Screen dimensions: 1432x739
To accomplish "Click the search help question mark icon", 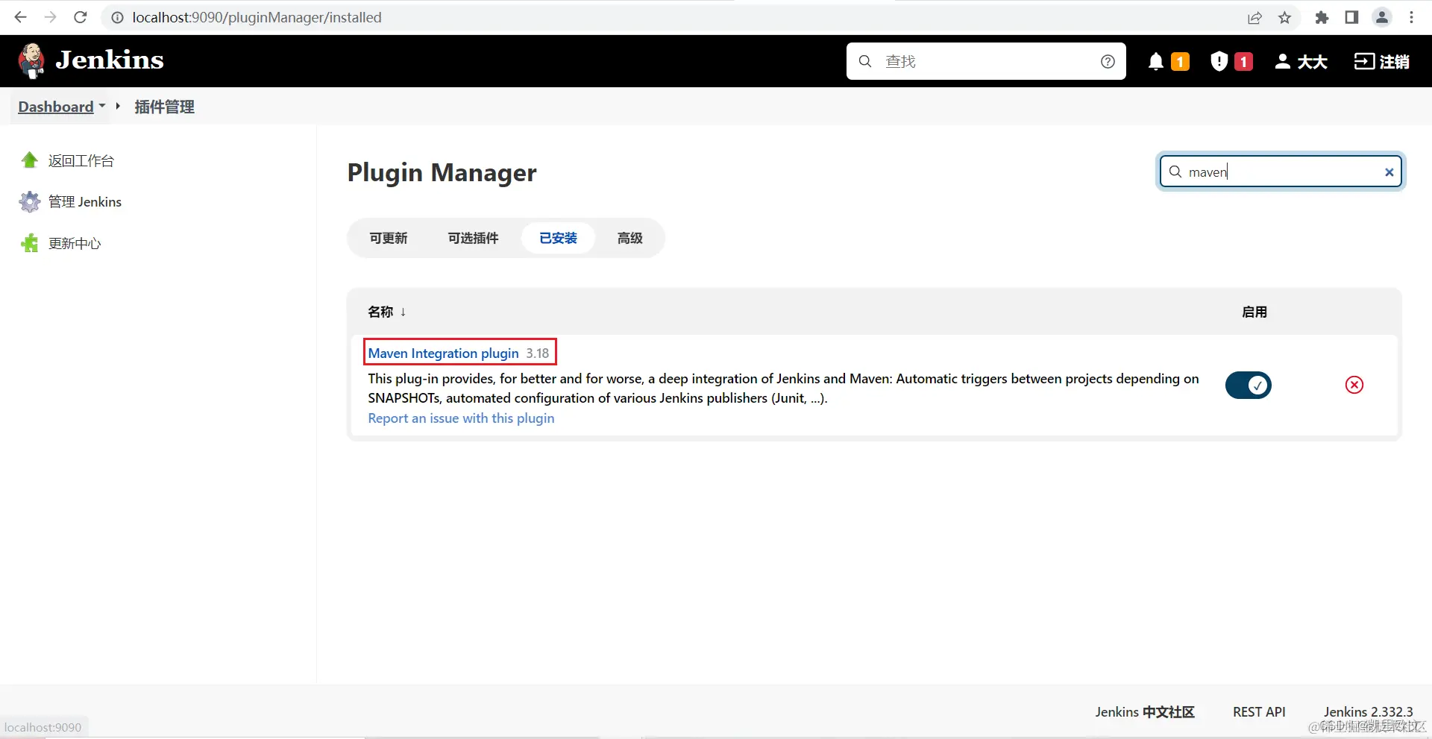I will pyautogui.click(x=1108, y=61).
